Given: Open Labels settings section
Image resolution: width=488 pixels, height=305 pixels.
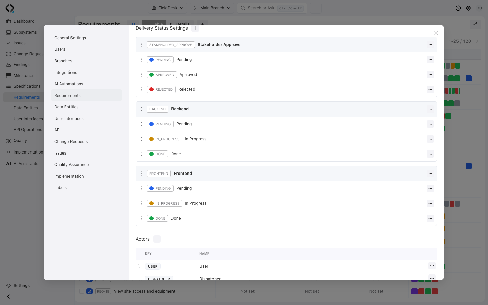Looking at the screenshot, I should click(x=86, y=188).
